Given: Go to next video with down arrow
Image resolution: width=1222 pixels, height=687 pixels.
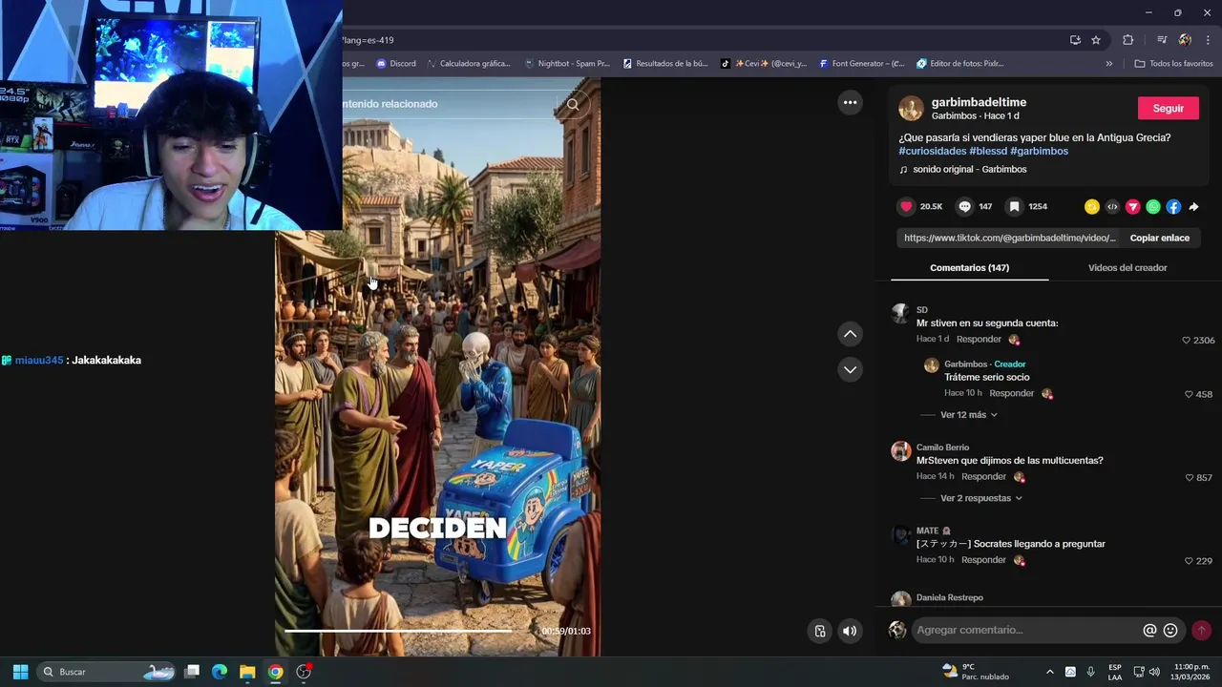Looking at the screenshot, I should coord(850,369).
